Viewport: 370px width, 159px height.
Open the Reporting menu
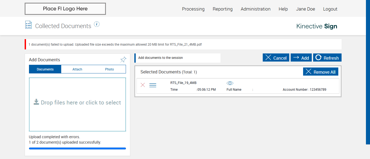pyautogui.click(x=223, y=9)
